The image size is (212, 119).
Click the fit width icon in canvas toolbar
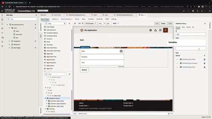pos(79,23)
